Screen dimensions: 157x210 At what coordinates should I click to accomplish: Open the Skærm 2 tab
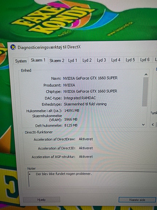coord(57,61)
